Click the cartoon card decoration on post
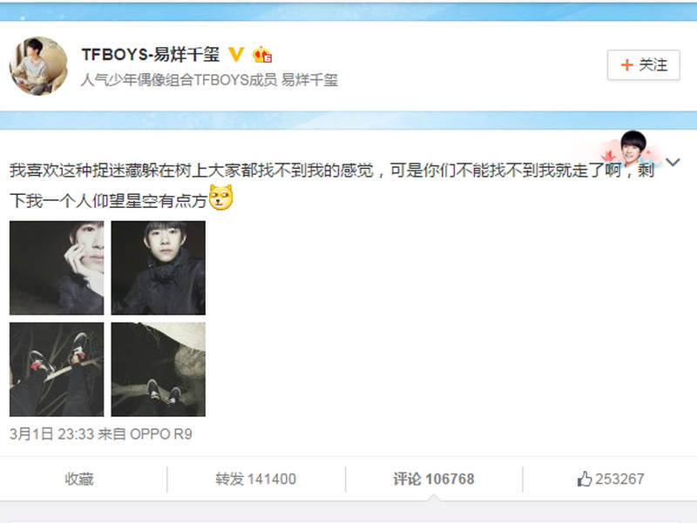 click(x=626, y=150)
